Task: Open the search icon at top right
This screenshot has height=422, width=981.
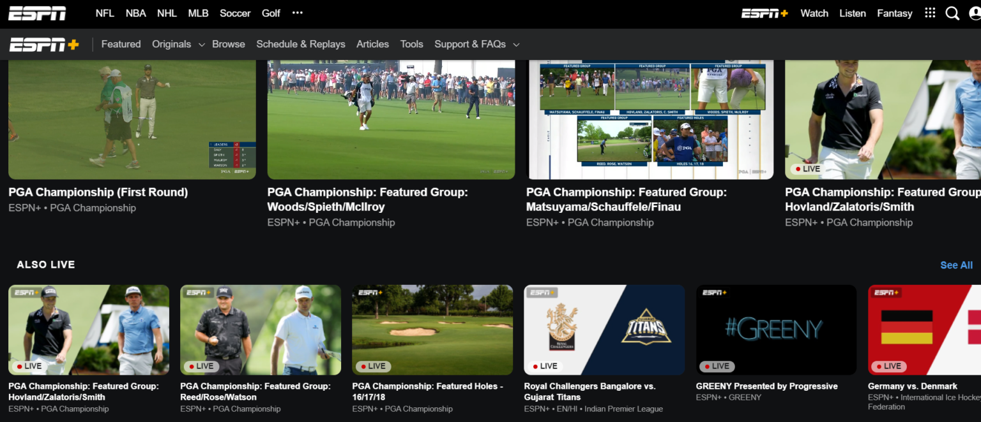Action: click(952, 13)
